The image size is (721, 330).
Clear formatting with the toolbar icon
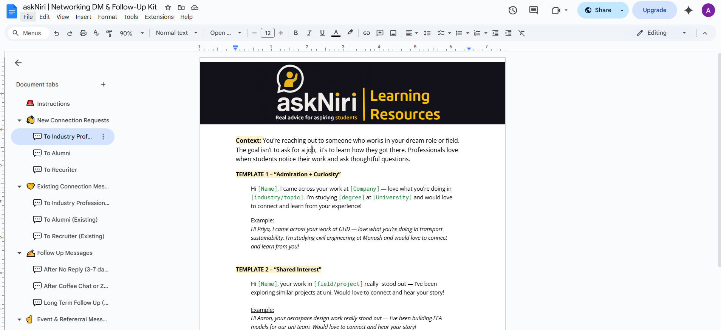click(x=522, y=33)
